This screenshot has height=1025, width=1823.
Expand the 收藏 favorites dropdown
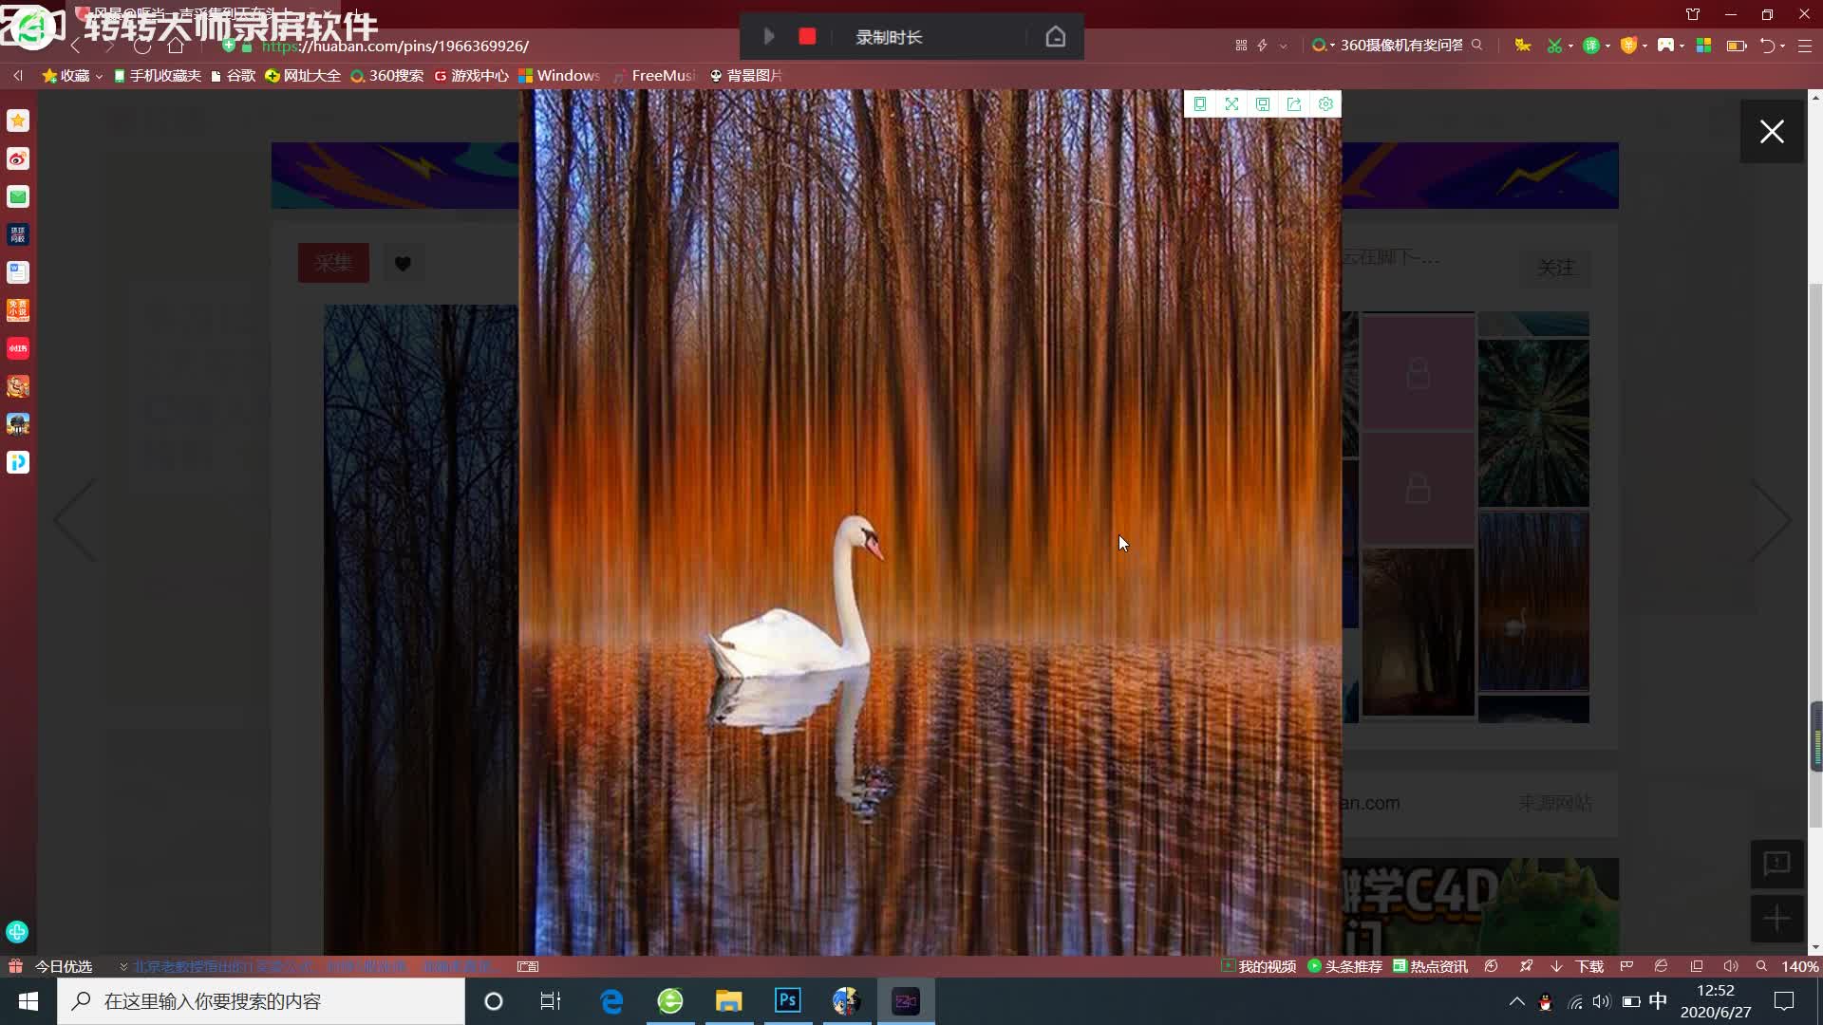pos(72,76)
